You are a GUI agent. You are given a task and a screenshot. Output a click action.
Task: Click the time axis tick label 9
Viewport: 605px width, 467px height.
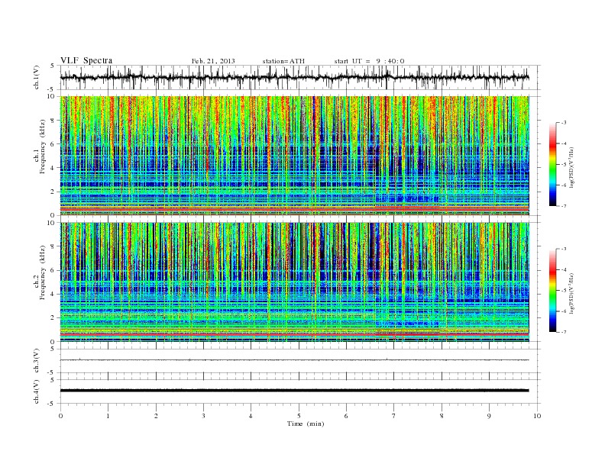489,416
